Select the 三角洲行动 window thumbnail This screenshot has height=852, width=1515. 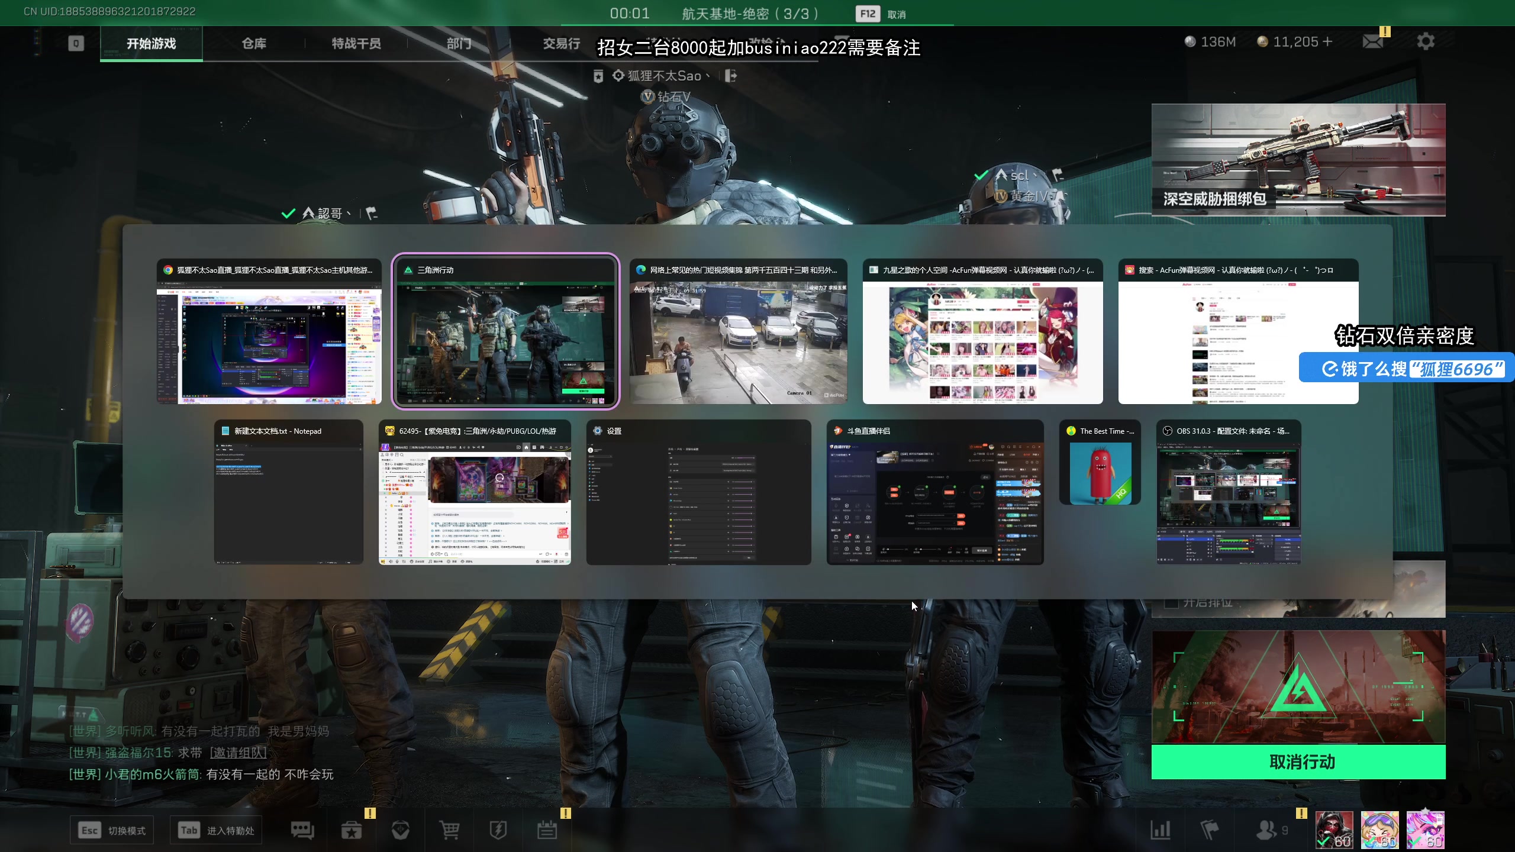505,331
